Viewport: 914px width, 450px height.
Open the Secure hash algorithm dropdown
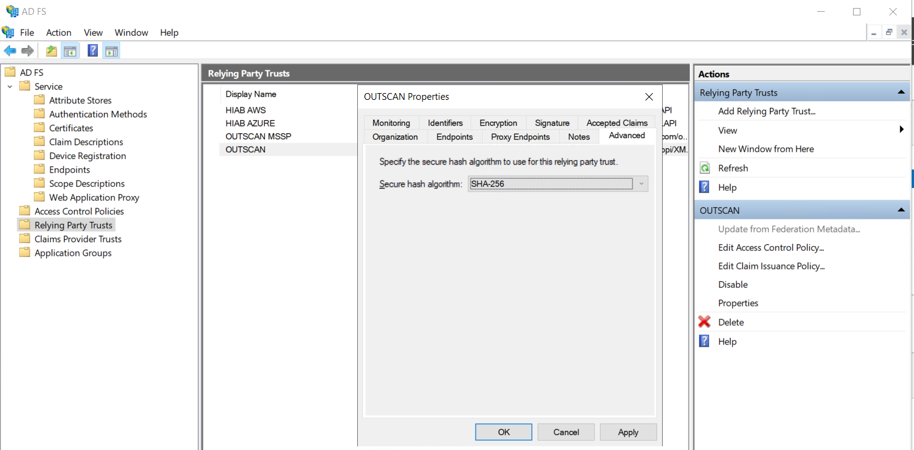641,184
